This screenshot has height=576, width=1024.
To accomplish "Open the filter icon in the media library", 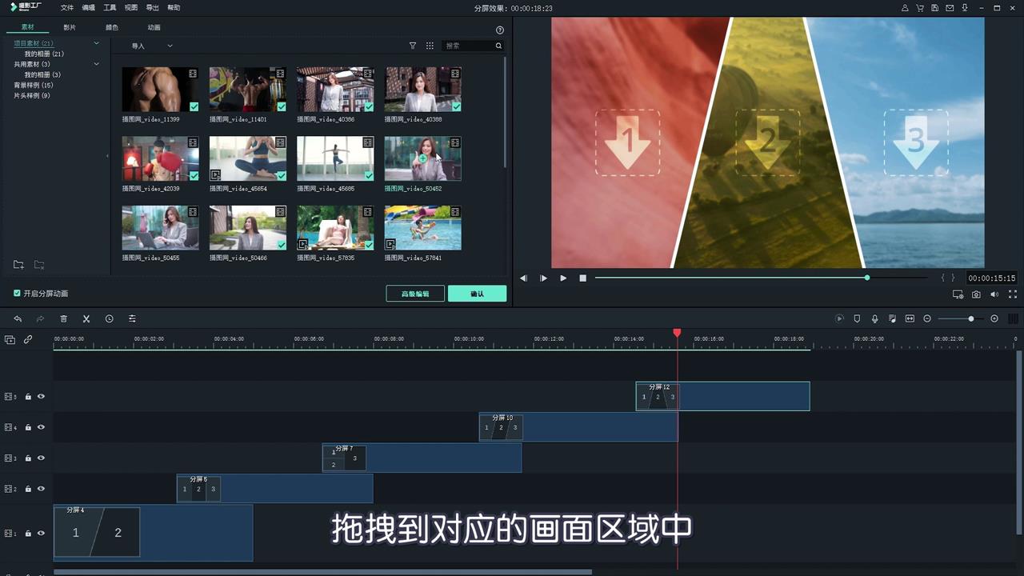I will (413, 46).
